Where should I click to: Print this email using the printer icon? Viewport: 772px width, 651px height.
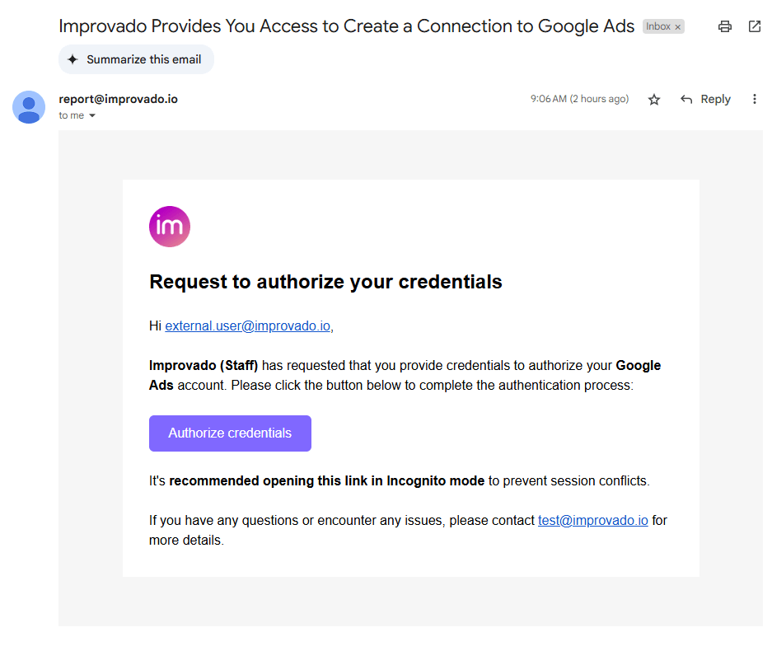[x=725, y=26]
